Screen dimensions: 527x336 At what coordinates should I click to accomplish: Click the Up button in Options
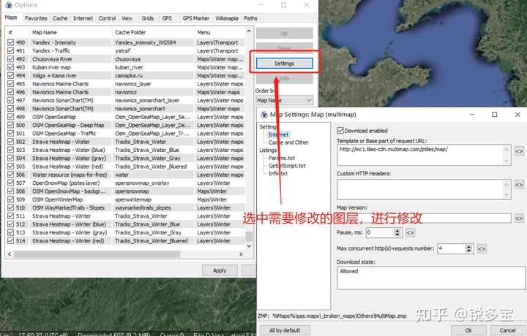pos(284,33)
